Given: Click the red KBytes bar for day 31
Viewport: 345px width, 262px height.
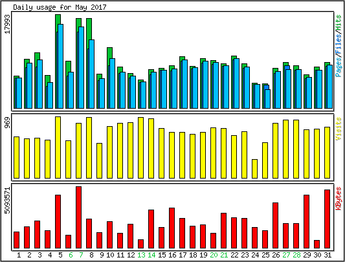Looking at the screenshot, I should 327,219.
